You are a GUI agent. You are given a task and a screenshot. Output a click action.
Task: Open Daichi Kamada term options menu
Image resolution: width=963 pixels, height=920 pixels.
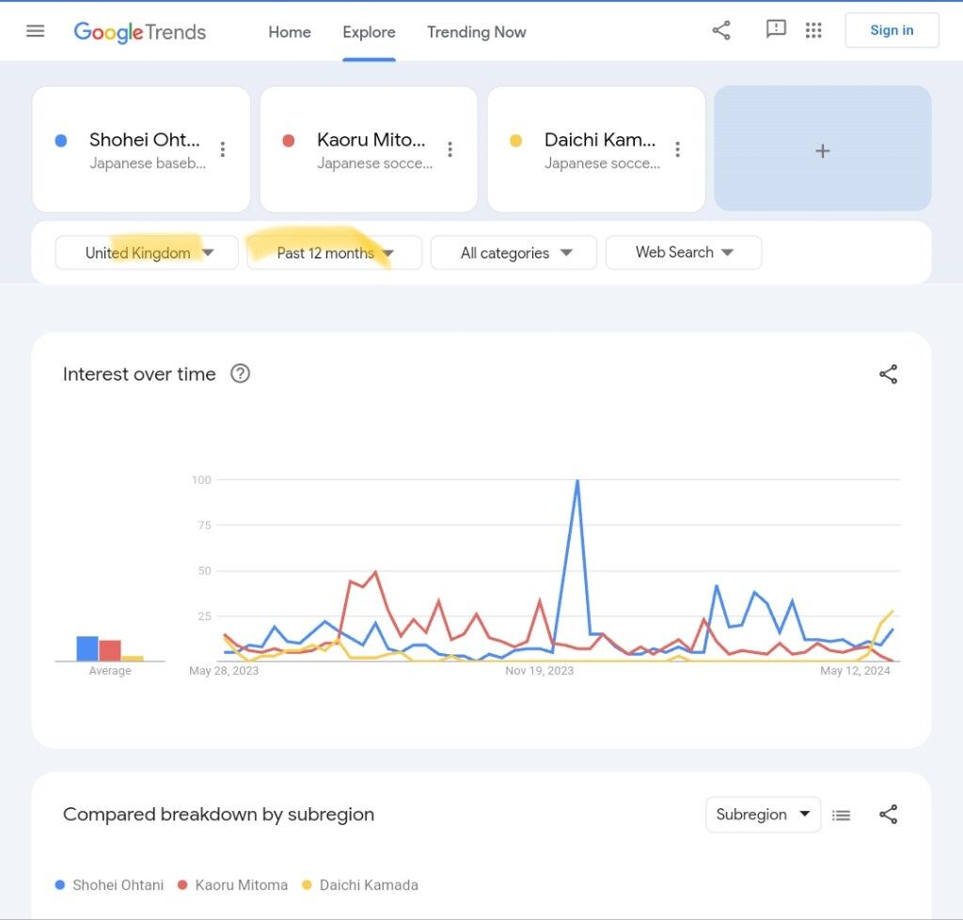[678, 149]
